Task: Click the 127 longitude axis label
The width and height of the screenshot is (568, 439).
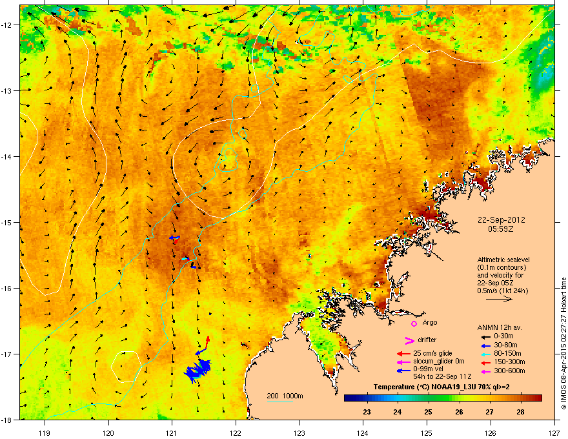Action: pyautogui.click(x=554, y=433)
